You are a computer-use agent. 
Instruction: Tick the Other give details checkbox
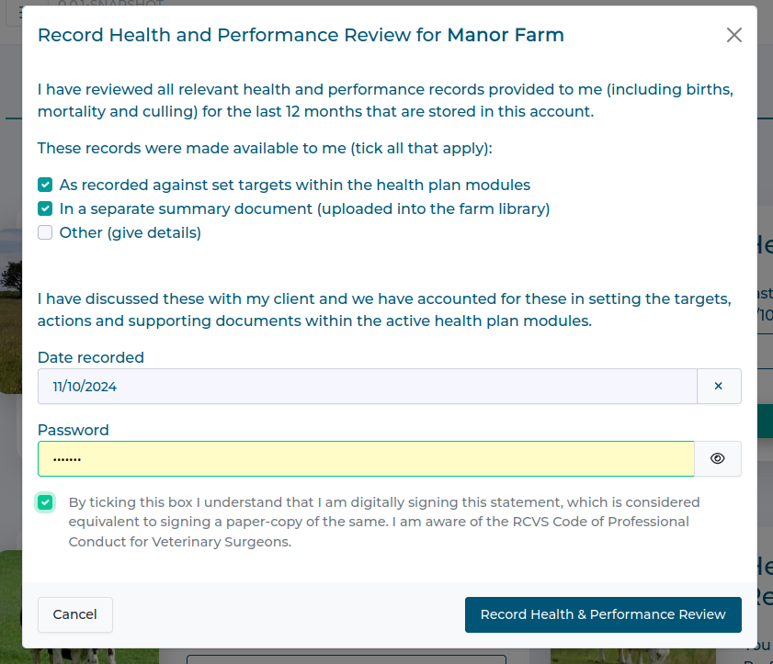[x=45, y=232]
